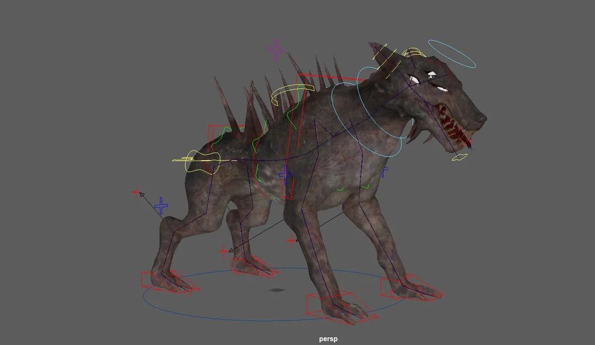Select the red cross locator beside the front leg
The width and height of the screenshot is (595, 345).
click(291, 240)
